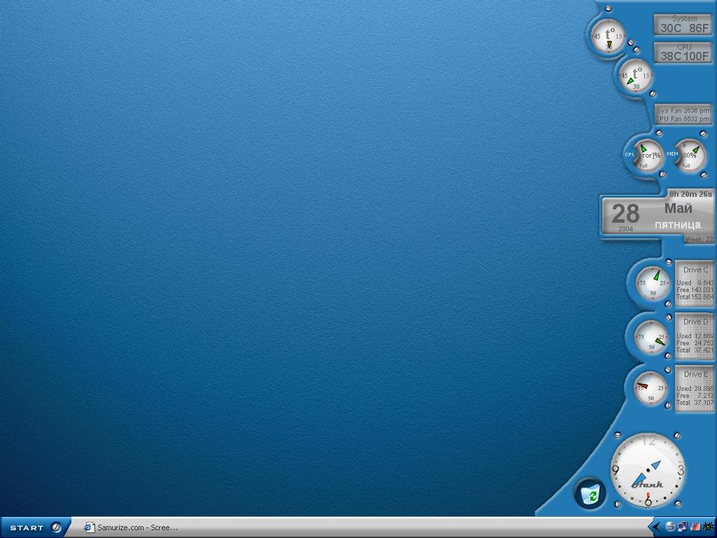Click the Drive C usage gauge
717x538 pixels.
[x=653, y=283]
